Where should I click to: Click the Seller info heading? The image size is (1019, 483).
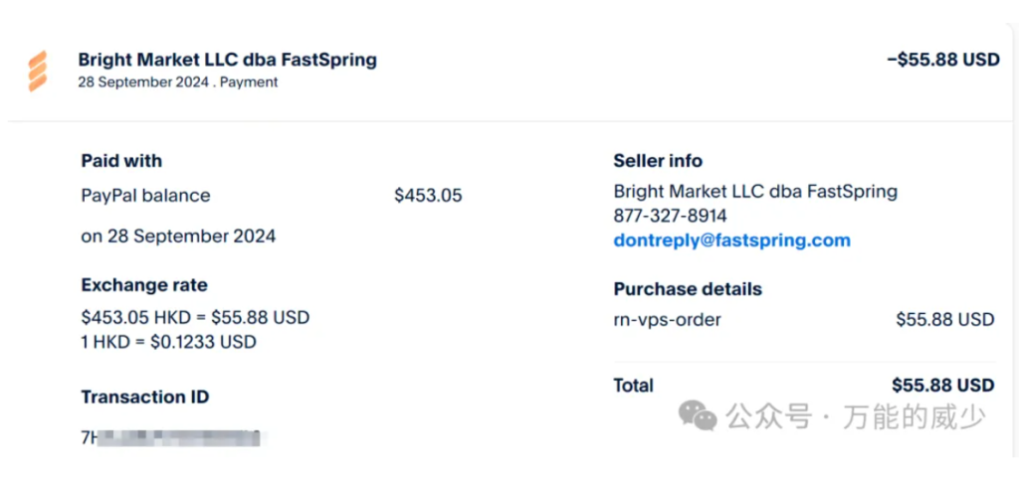[658, 161]
